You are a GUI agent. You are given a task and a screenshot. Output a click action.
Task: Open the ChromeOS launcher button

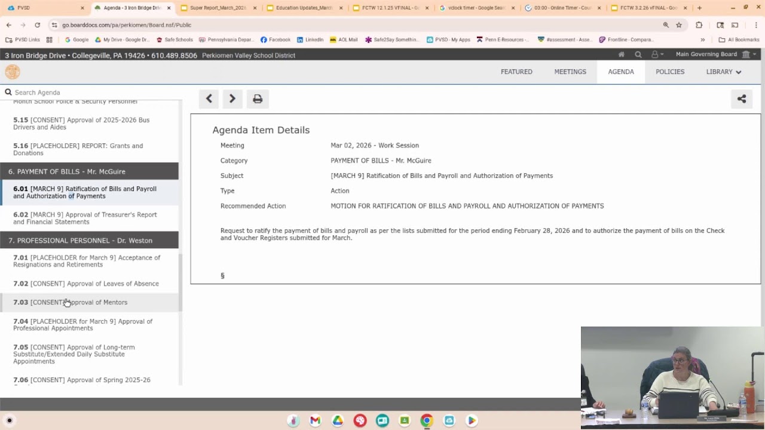click(10, 420)
